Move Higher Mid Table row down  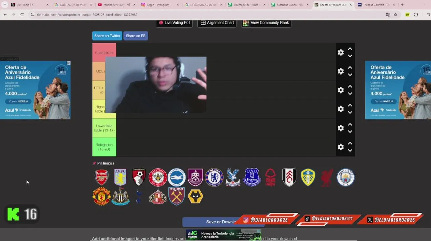350,113
